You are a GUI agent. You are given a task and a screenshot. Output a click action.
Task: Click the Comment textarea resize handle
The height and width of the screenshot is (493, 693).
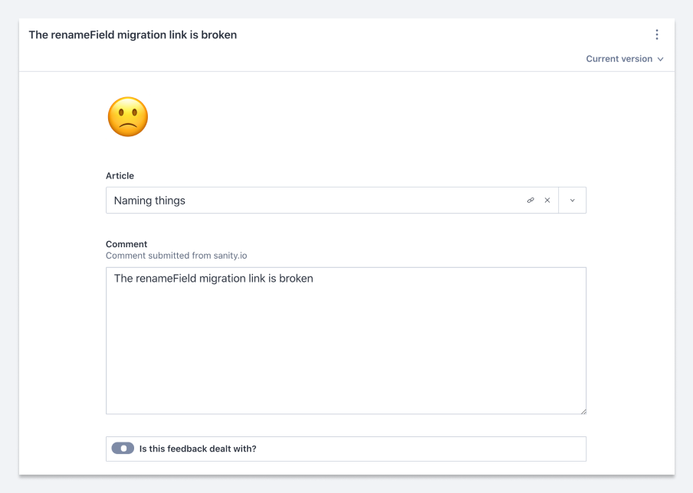(x=583, y=410)
